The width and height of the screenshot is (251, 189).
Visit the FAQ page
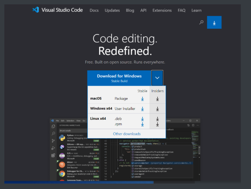[182, 11]
